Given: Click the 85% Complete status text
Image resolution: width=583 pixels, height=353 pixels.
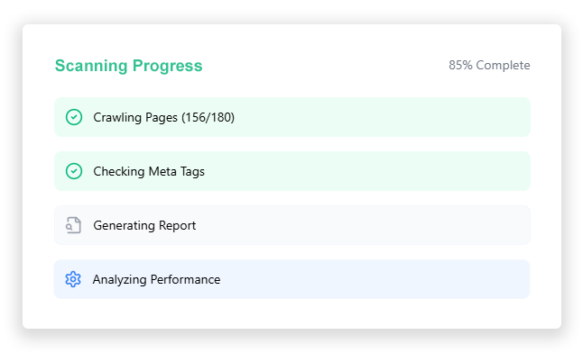Looking at the screenshot, I should click(x=489, y=65).
